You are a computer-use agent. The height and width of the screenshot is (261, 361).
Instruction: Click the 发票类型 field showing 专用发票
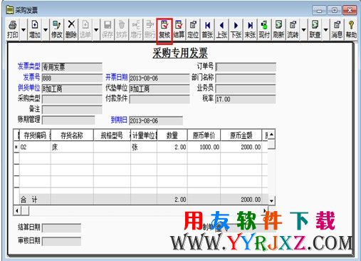click(x=72, y=67)
